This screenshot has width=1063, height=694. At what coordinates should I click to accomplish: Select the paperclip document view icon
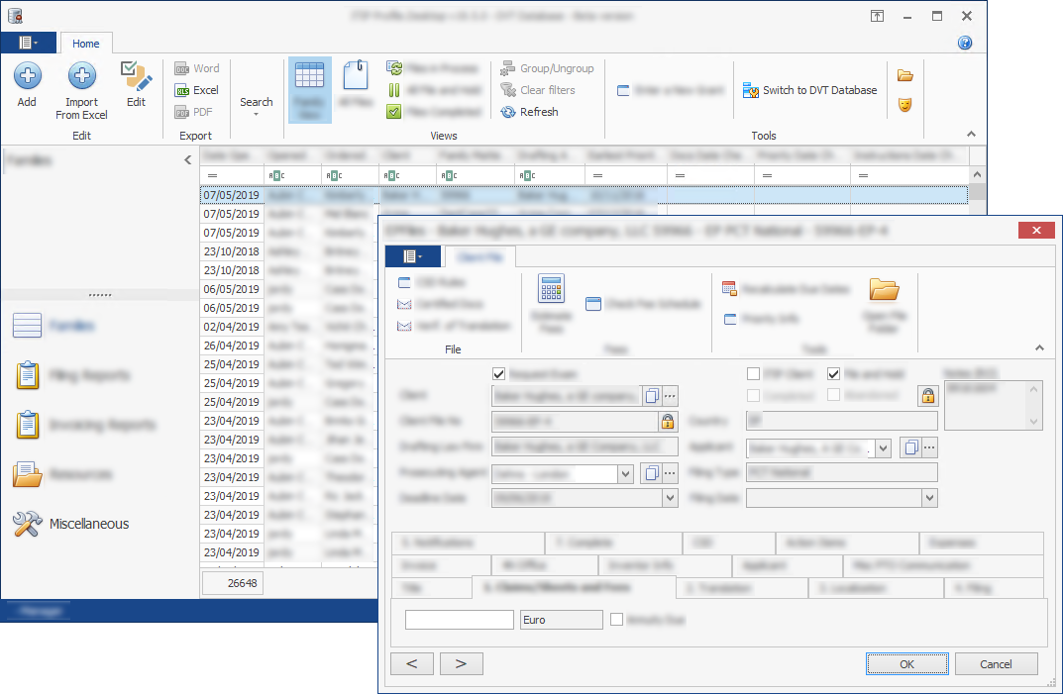pos(356,75)
